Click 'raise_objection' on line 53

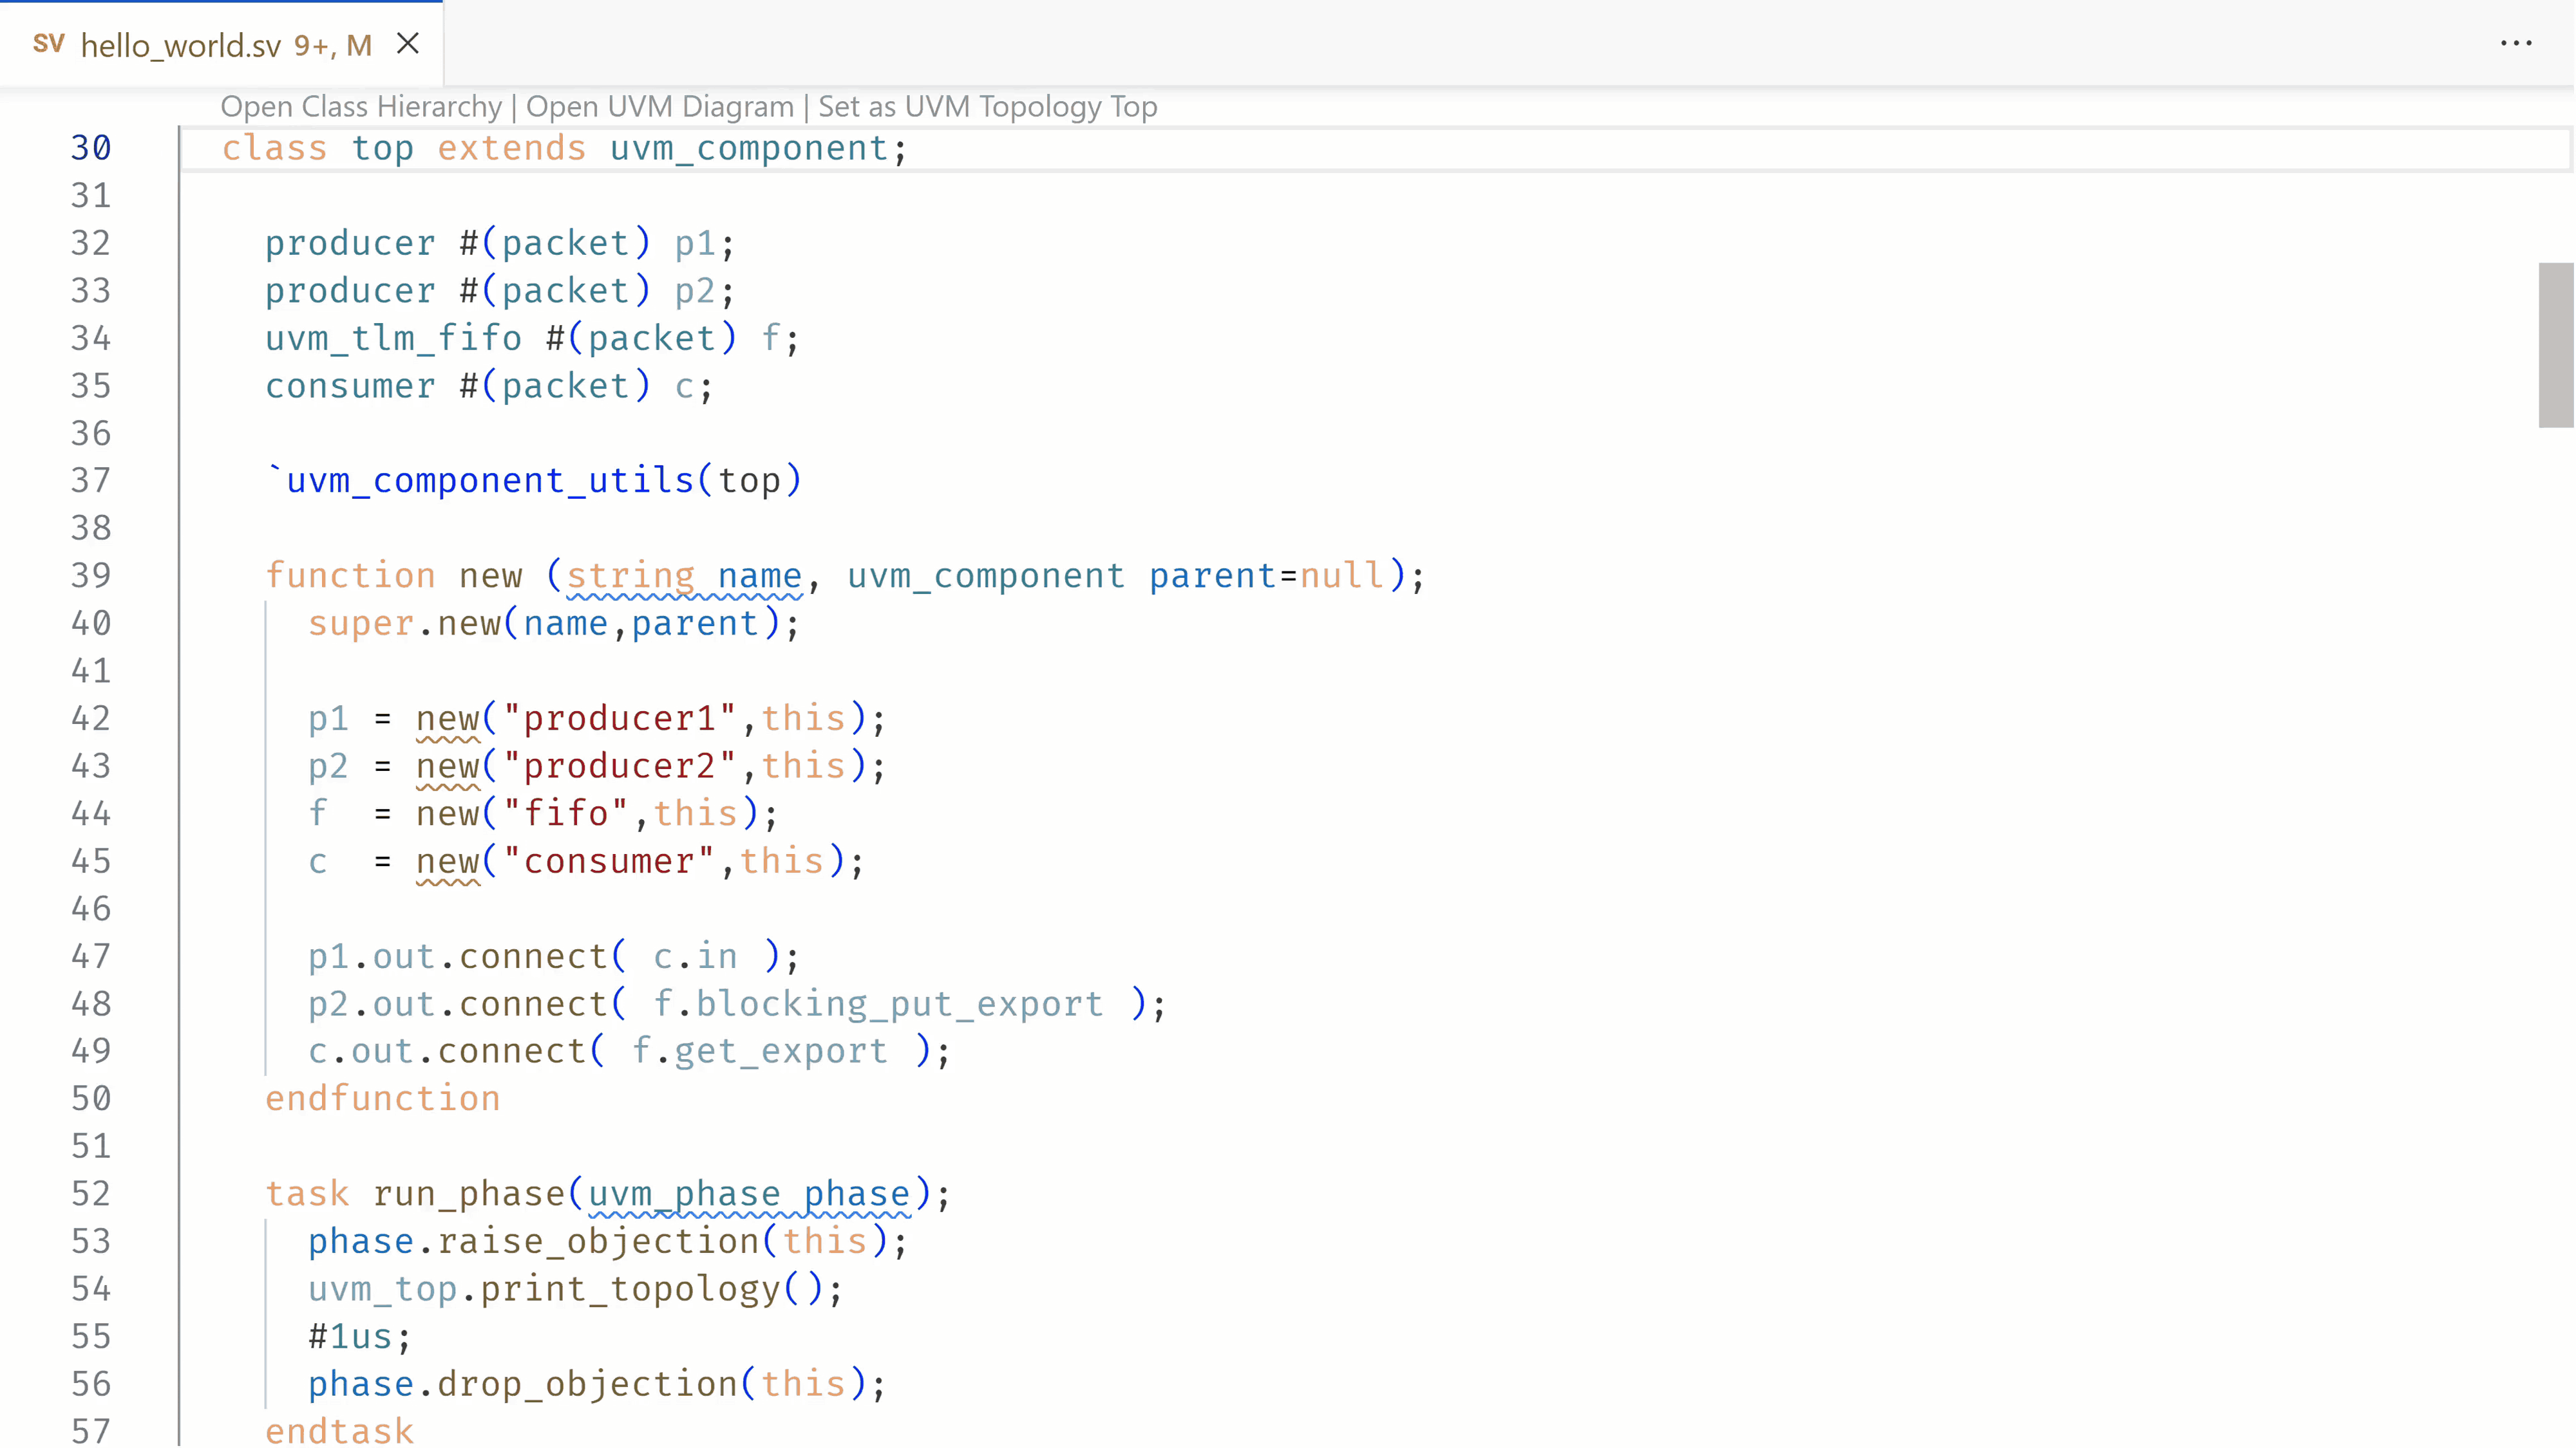pyautogui.click(x=598, y=1242)
